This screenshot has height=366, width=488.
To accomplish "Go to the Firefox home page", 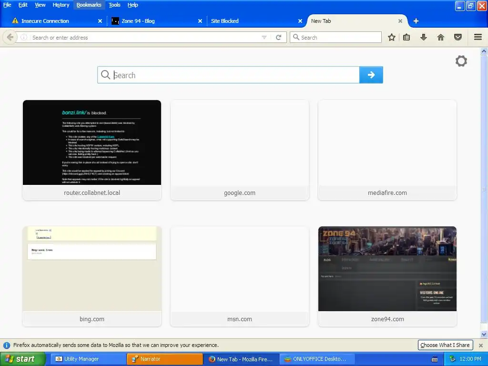I will pos(441,37).
